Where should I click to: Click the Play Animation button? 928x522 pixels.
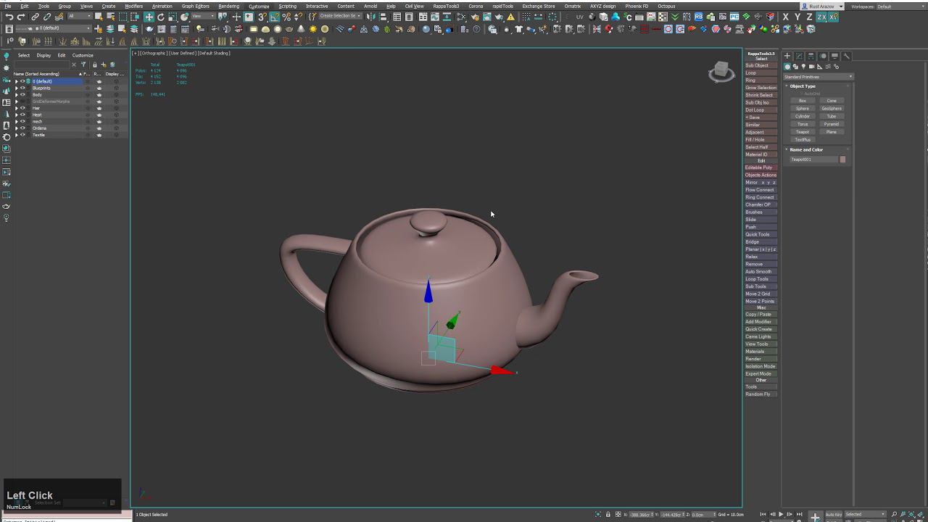(x=781, y=514)
